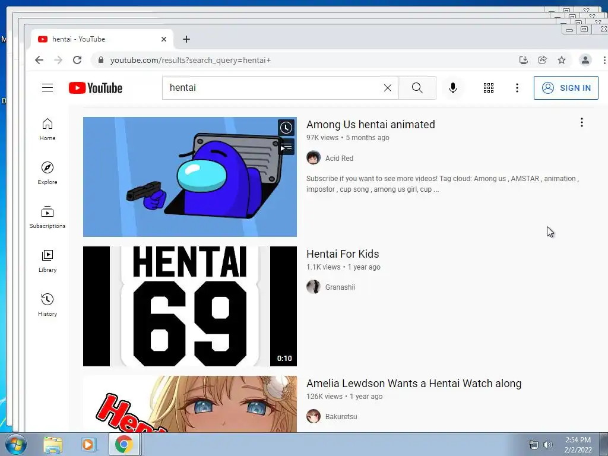Screen dimensions: 608x456
Task: Open History in the sidebar
Action: [47, 305]
